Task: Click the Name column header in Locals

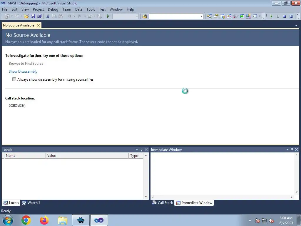Action: 25,156
